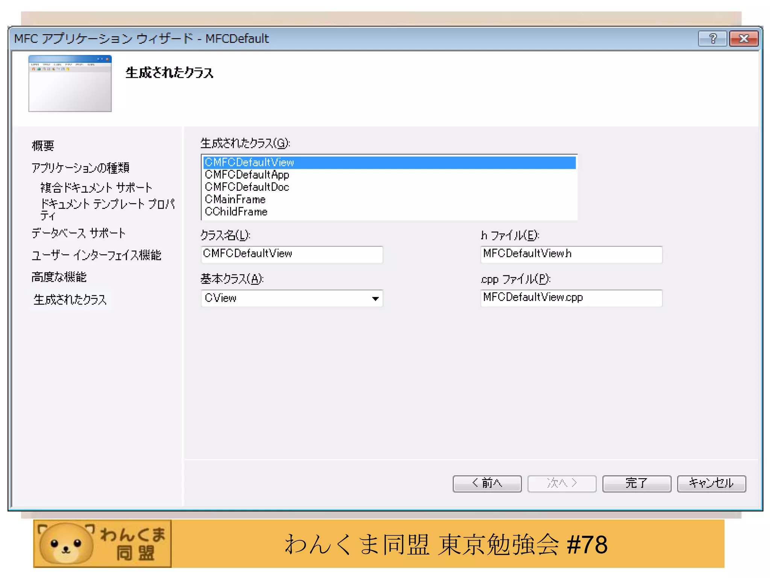Click the wizard preview thumbnail image
This screenshot has height=578, width=770.
click(x=70, y=84)
